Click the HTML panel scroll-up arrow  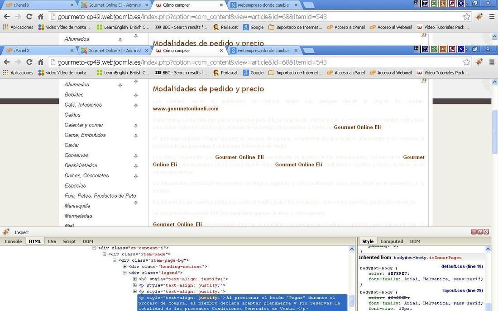(x=352, y=249)
